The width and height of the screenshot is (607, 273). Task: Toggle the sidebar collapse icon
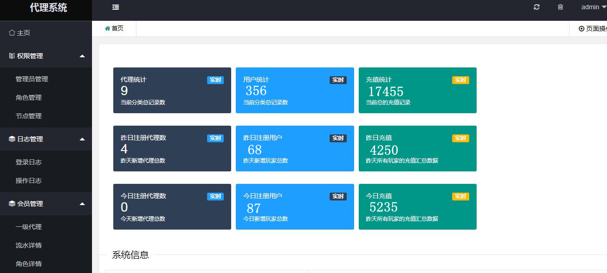coord(116,7)
